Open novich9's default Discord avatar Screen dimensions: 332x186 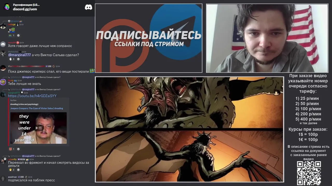3,44
